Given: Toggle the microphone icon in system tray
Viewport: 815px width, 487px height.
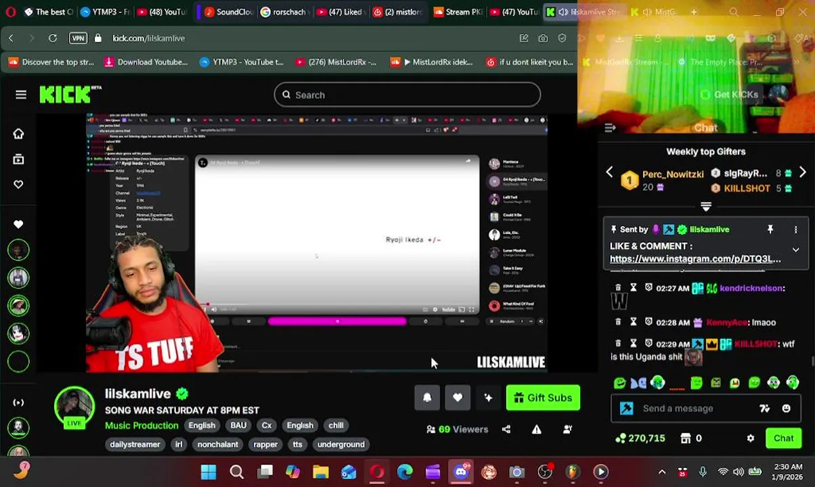Looking at the screenshot, I should tap(703, 472).
